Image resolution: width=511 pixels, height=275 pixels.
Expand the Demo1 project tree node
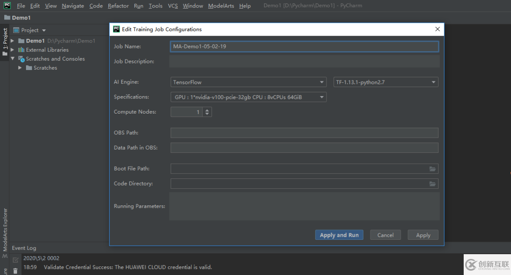coord(13,41)
